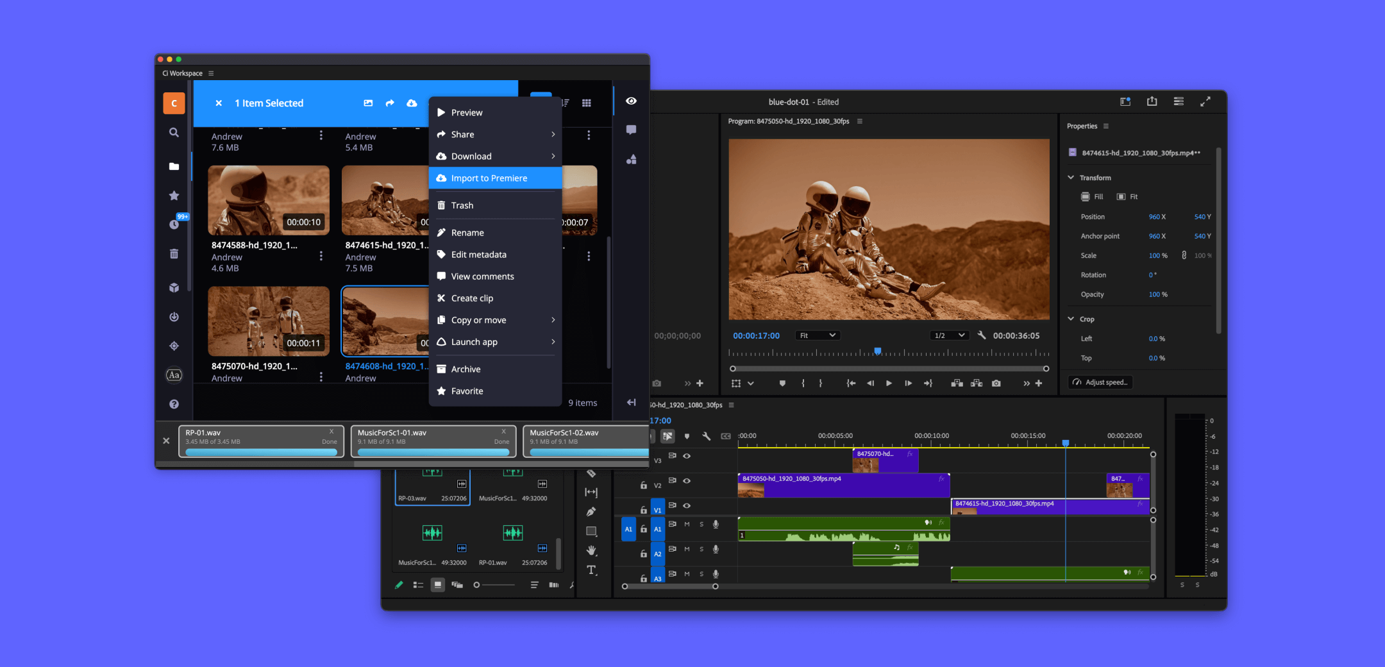Expand Download submenu
The image size is (1385, 667).
pos(496,156)
